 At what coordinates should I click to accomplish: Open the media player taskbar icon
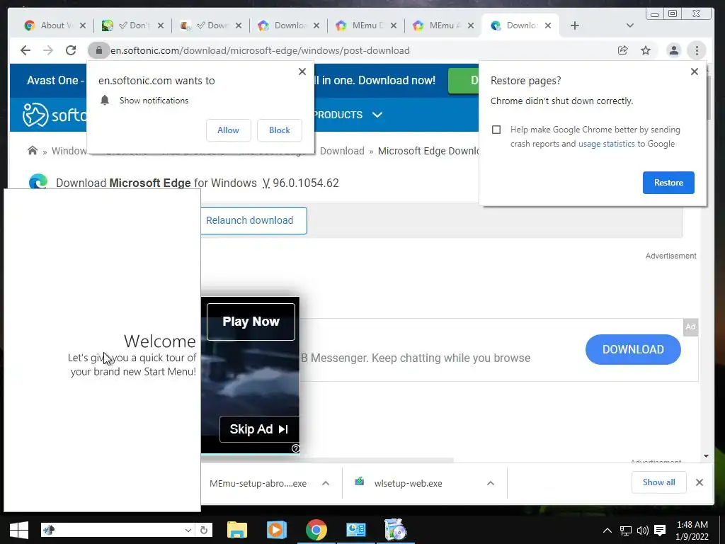point(277,530)
